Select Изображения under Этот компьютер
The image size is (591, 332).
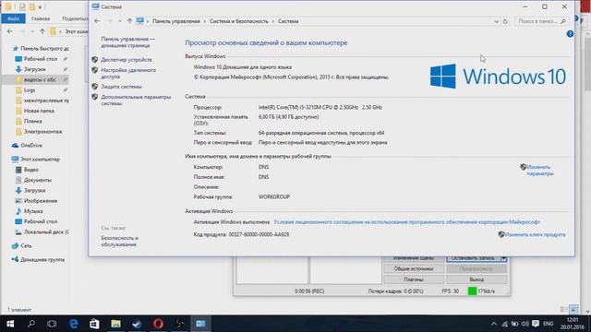pyautogui.click(x=41, y=201)
